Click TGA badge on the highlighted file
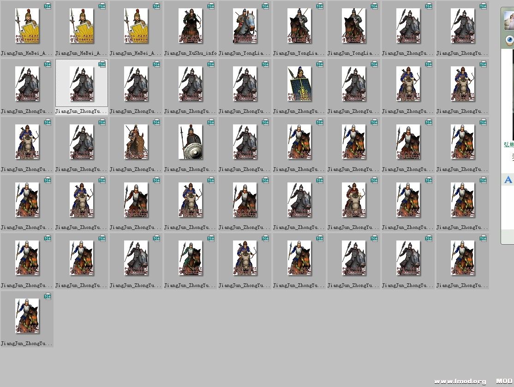The height and width of the screenshot is (387, 514). tap(102, 64)
